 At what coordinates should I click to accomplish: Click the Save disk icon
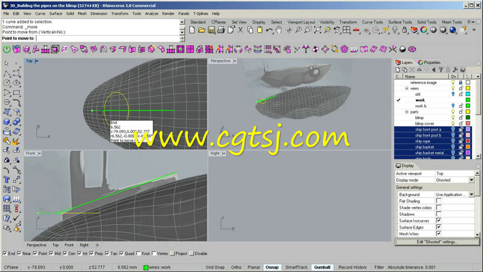coord(211,30)
